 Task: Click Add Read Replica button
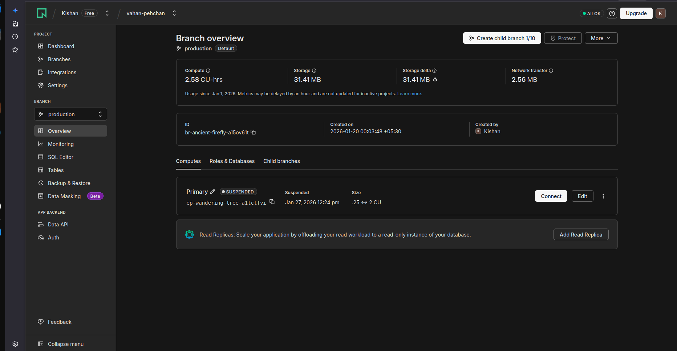tap(580, 234)
